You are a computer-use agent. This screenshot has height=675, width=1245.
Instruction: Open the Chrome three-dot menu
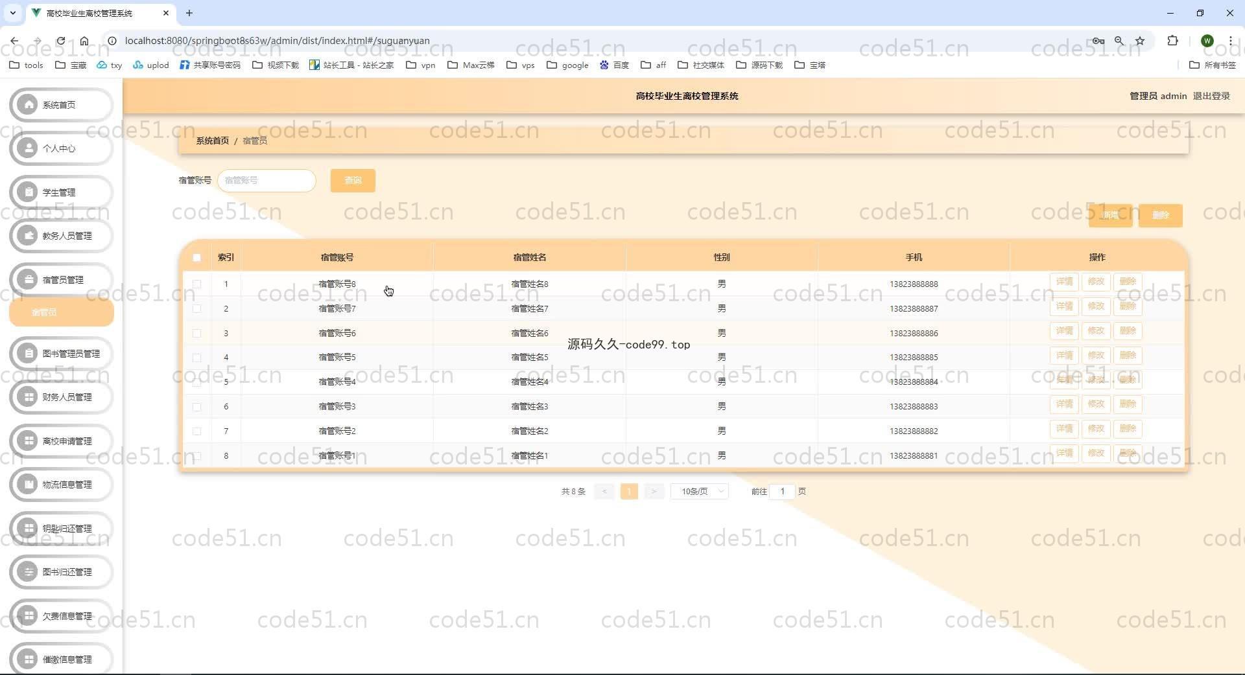point(1230,41)
